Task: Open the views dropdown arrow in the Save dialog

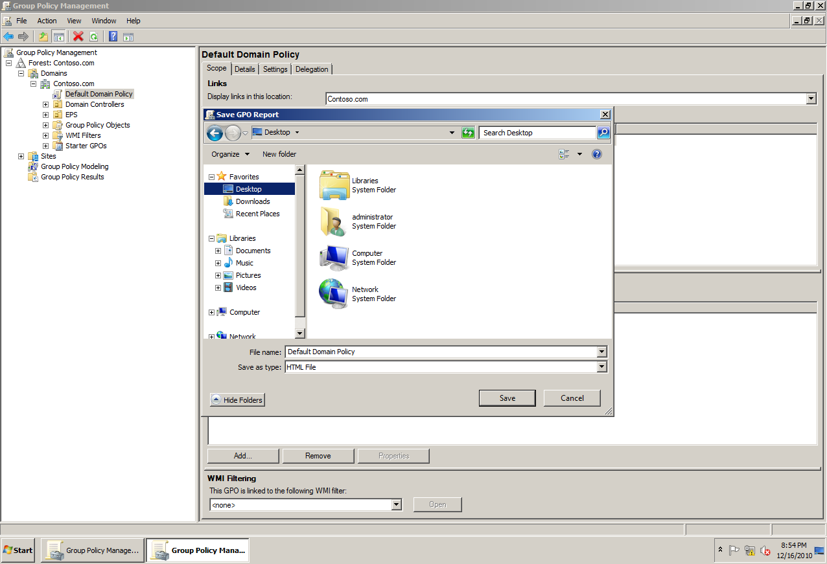Action: (x=579, y=153)
